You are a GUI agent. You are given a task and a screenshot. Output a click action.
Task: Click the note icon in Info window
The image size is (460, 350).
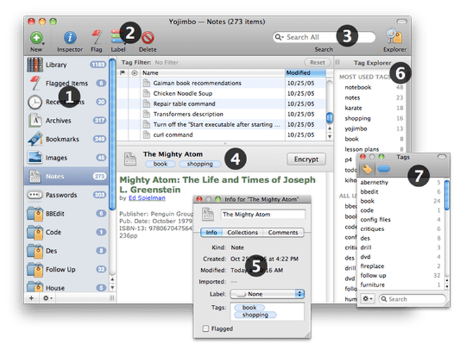[x=208, y=214]
